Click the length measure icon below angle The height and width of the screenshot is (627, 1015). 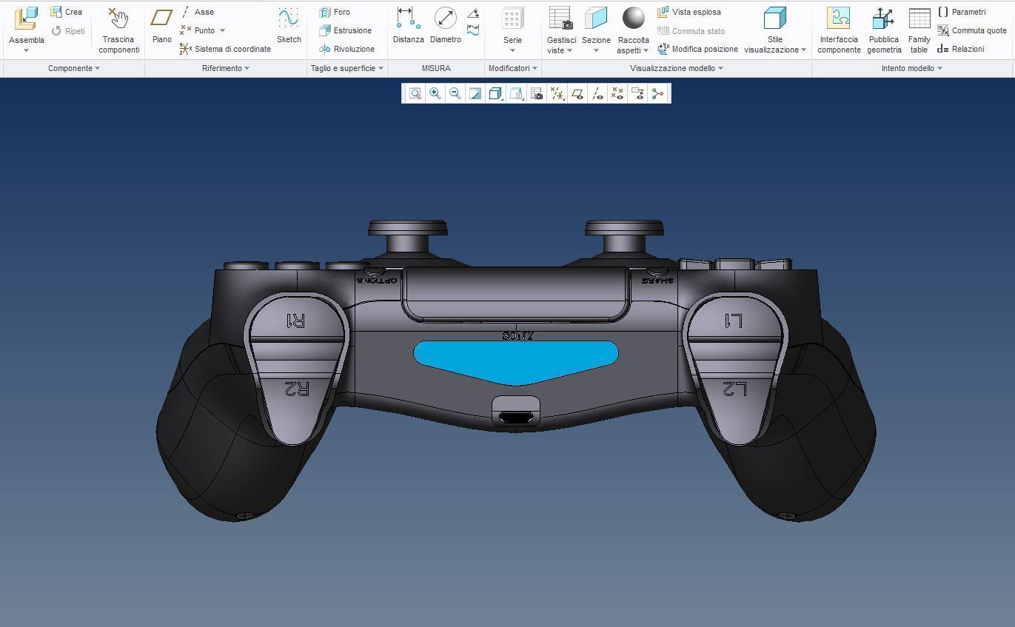[x=473, y=30]
